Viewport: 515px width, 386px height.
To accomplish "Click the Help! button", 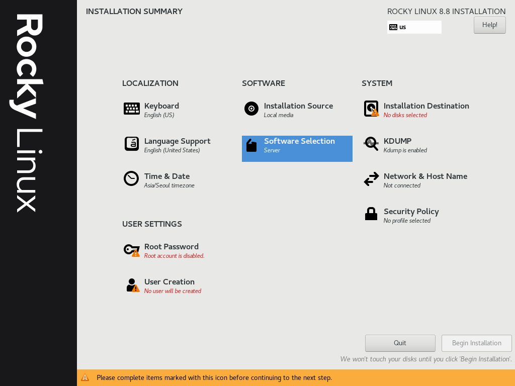I will coord(490,25).
